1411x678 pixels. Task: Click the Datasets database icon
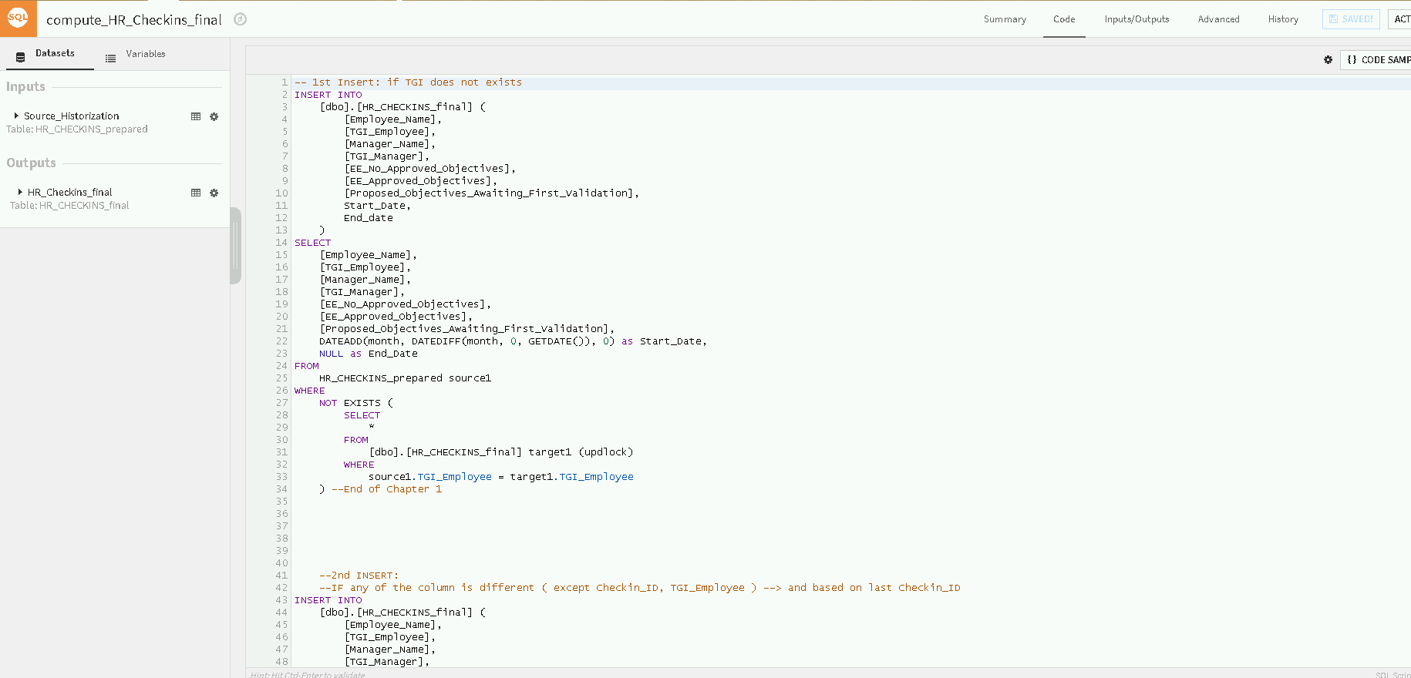coord(20,57)
